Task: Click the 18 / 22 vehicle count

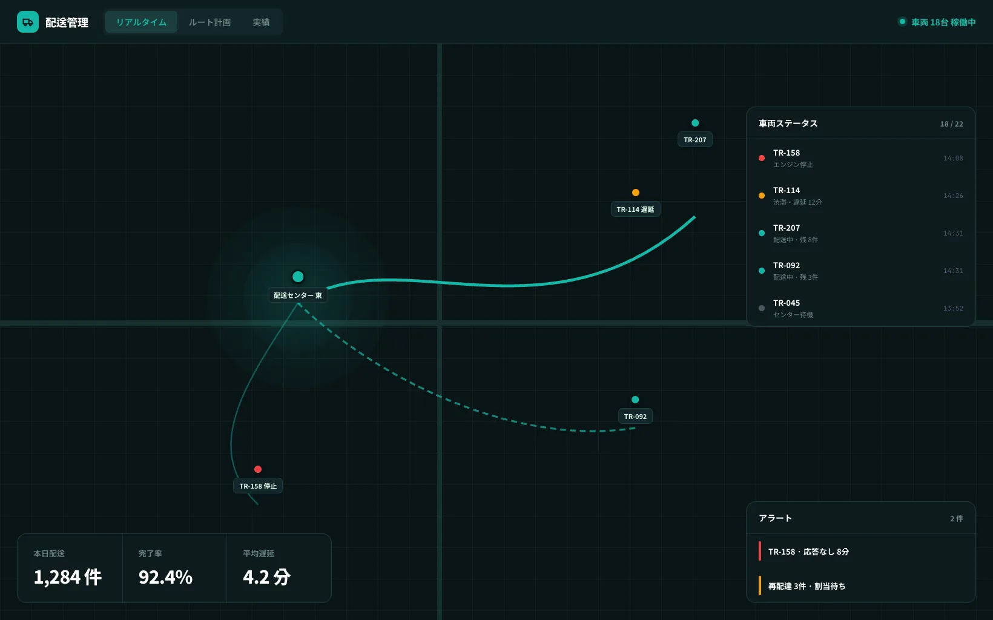Action: tap(951, 124)
